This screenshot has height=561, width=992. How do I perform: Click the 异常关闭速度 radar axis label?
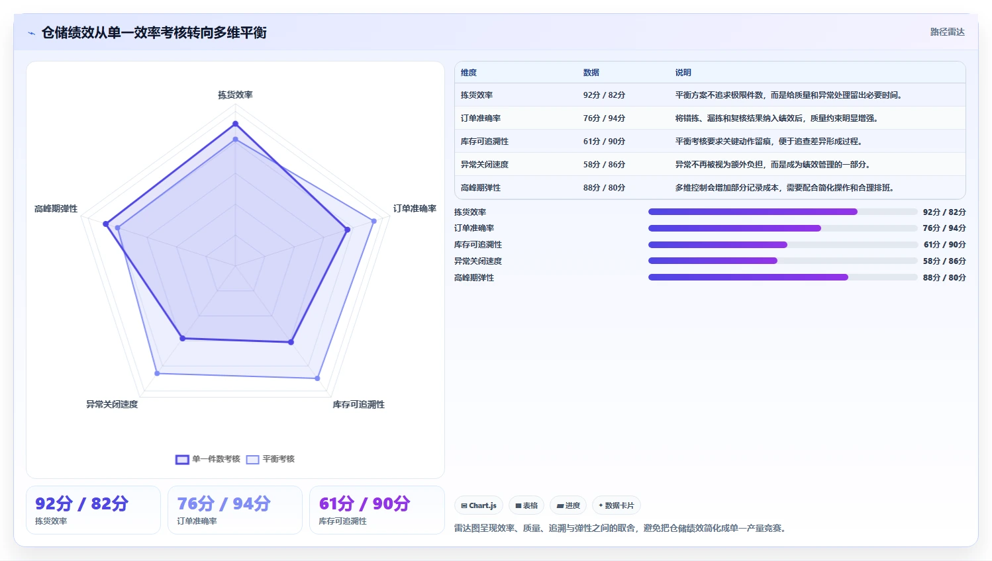point(112,404)
